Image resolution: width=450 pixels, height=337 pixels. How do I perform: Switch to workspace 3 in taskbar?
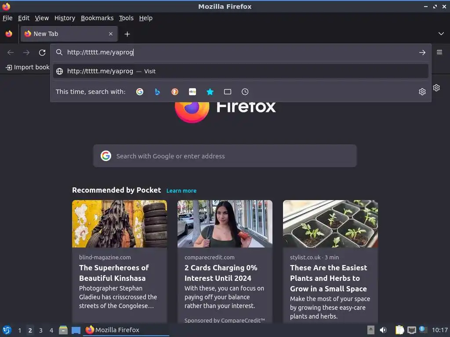41,330
